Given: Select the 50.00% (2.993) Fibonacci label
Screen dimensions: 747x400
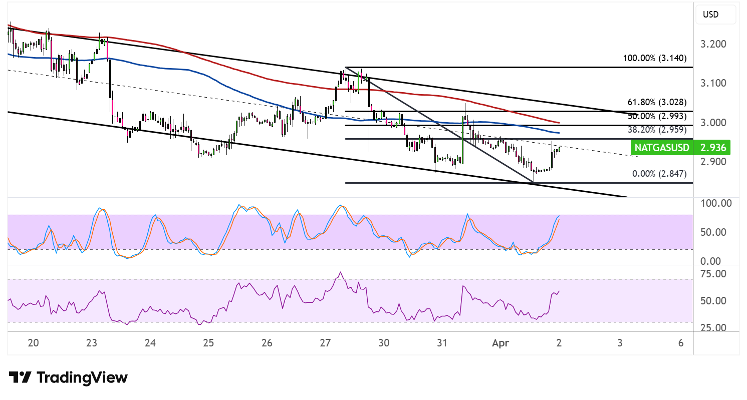Looking at the screenshot, I should pos(657,116).
